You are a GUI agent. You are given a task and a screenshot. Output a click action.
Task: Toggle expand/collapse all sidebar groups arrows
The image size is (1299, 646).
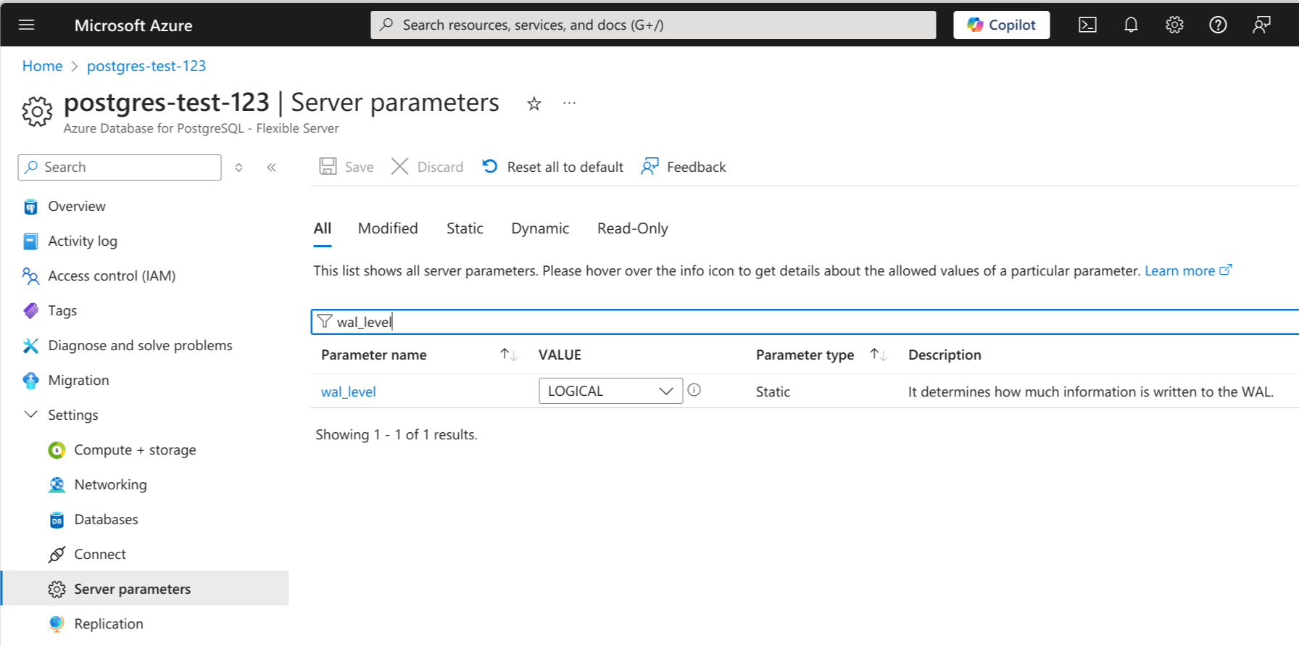pyautogui.click(x=238, y=167)
